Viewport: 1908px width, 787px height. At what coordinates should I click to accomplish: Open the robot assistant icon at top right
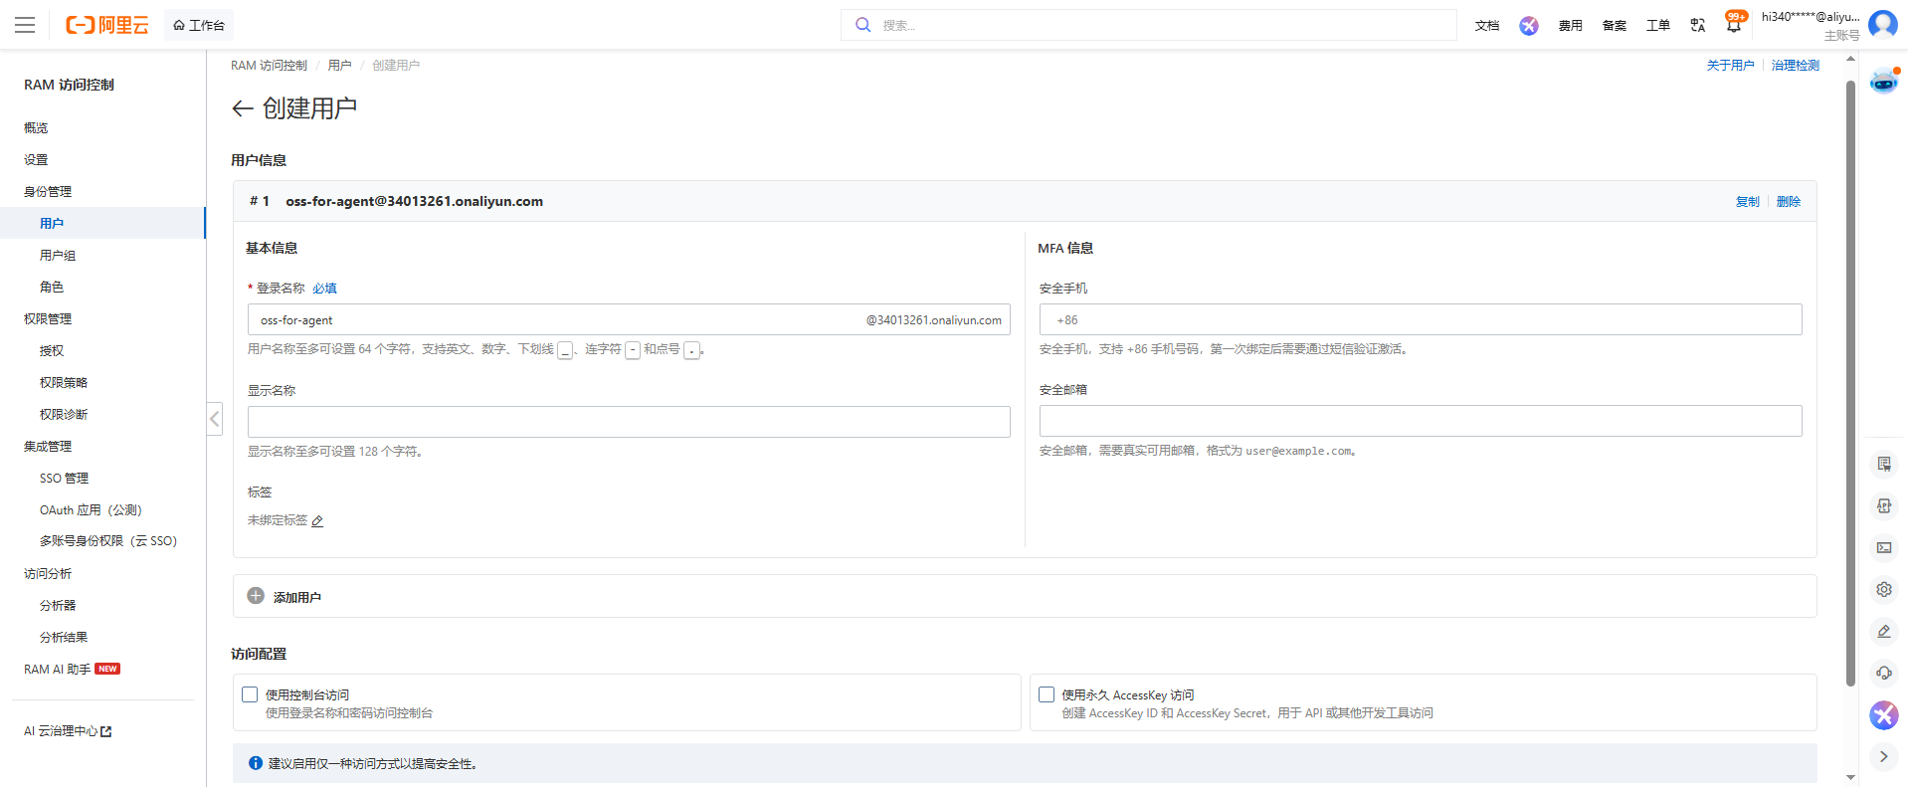(x=1884, y=82)
